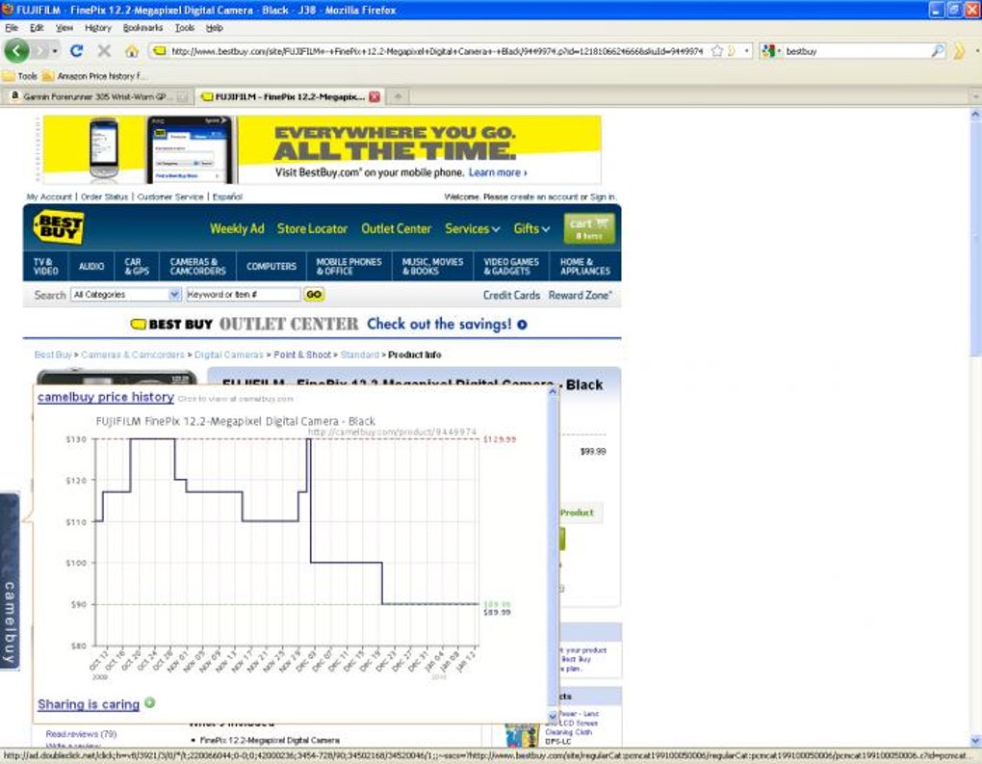This screenshot has width=982, height=764.
Task: Open the View menu
Action: tap(64, 28)
